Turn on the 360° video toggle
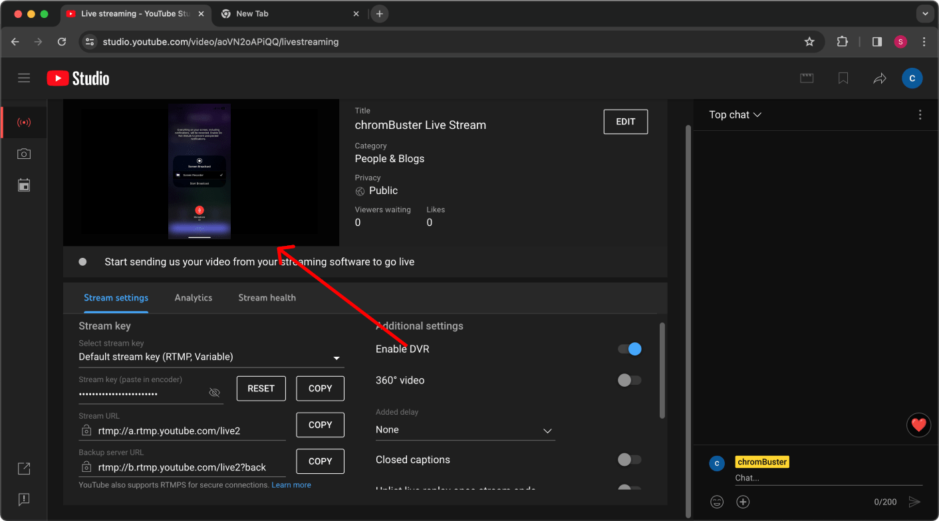This screenshot has height=521, width=939. pos(629,380)
